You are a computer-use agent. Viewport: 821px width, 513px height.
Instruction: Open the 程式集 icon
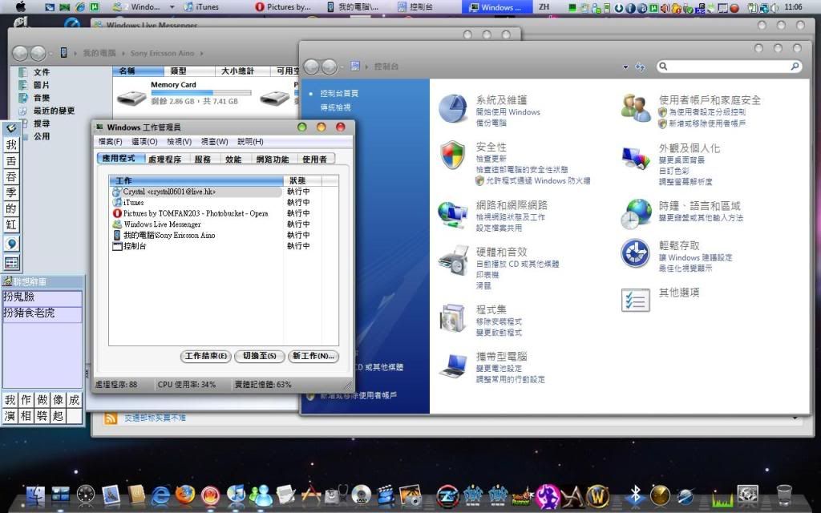(452, 317)
